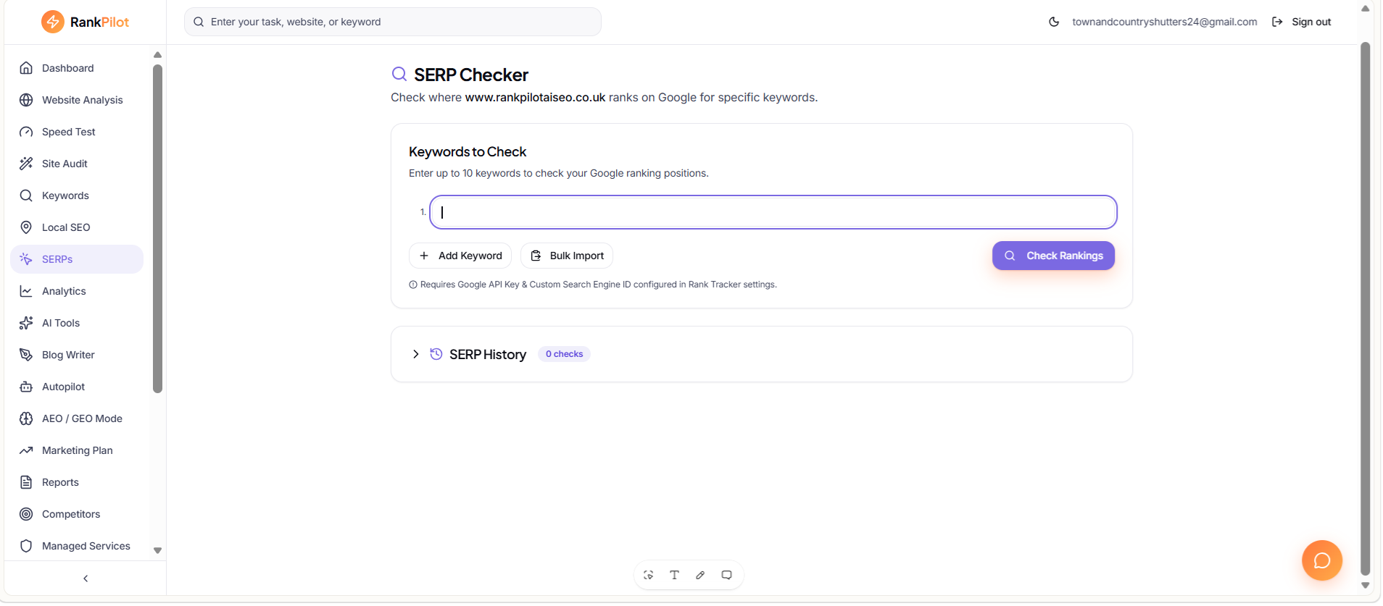Click the www.rankpilotaiseo.co.uk domain text
1383x606 pixels.
535,97
